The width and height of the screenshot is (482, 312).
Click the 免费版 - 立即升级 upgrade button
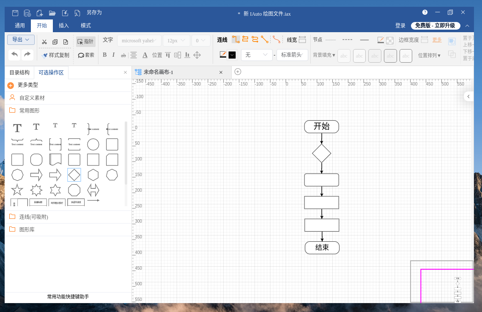click(435, 25)
